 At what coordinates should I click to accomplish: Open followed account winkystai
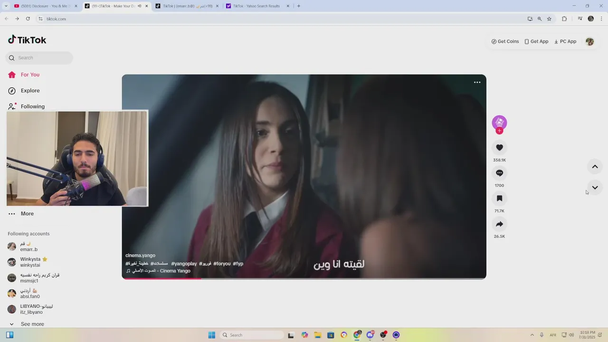[x=28, y=262]
